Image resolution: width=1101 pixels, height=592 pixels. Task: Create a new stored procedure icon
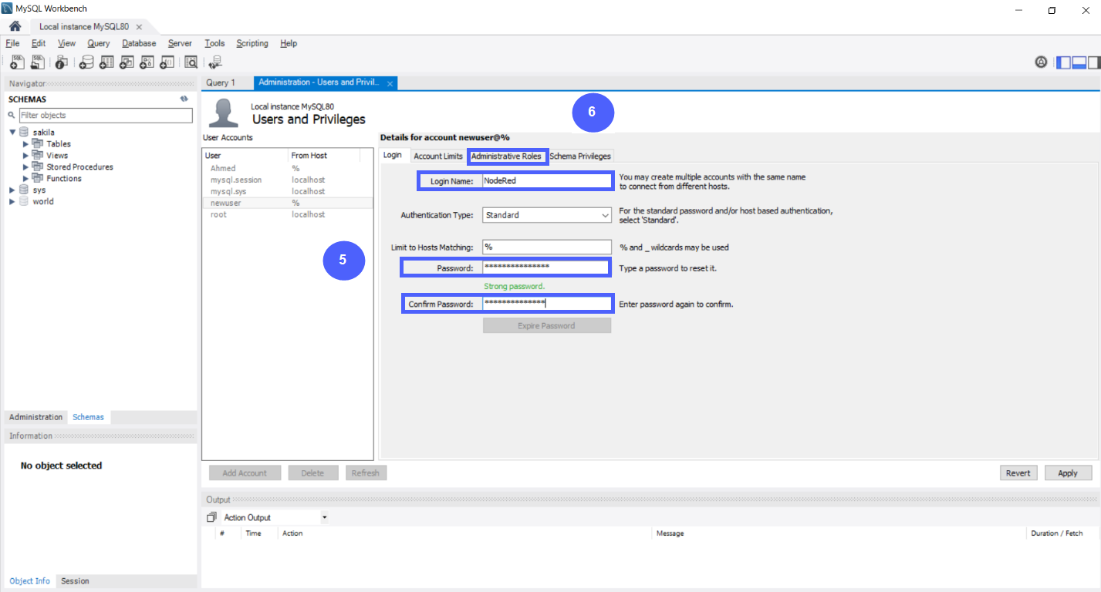tap(147, 62)
